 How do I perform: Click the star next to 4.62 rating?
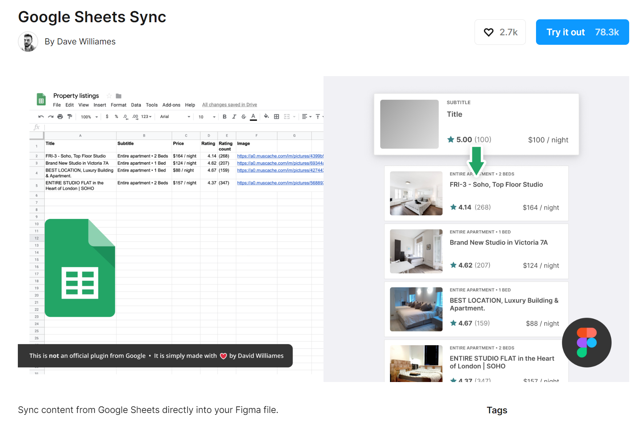point(453,265)
